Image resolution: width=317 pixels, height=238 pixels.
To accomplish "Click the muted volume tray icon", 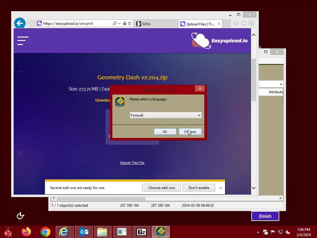I will [x=288, y=232].
